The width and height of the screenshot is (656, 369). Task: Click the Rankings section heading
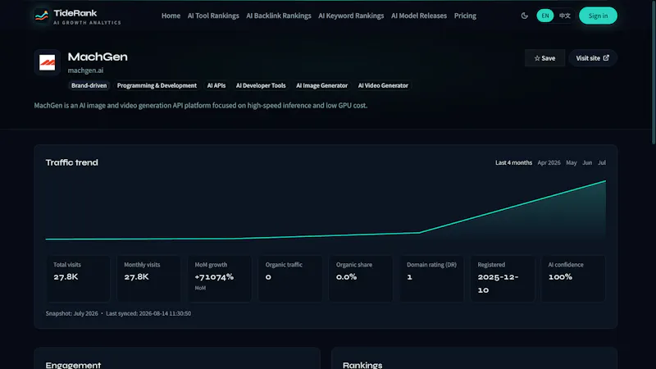(362, 365)
